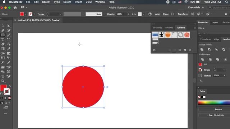The width and height of the screenshot is (230, 129).
Task: Select the Type tool
Action: click(x=3, y=39)
